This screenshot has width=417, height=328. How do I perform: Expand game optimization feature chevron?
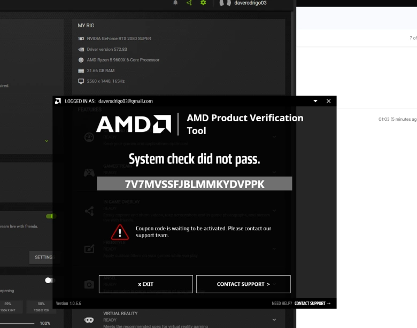tap(274, 137)
